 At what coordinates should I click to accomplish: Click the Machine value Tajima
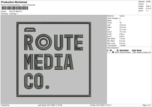point(122,16)
